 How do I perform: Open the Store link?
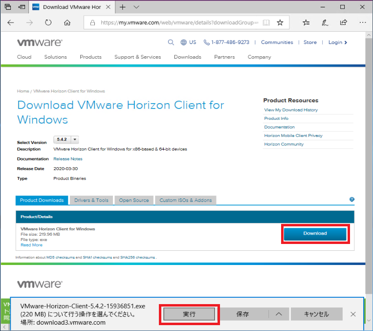pyautogui.click(x=310, y=43)
